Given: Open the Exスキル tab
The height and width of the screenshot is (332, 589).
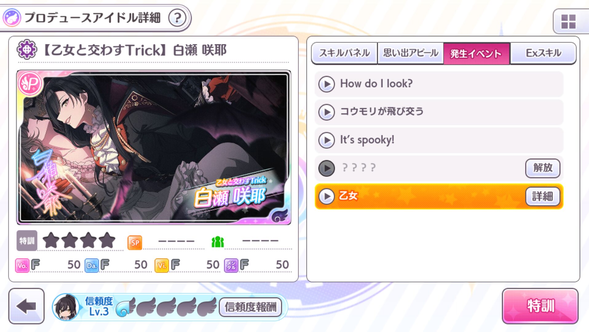Looking at the screenshot, I should (x=543, y=53).
